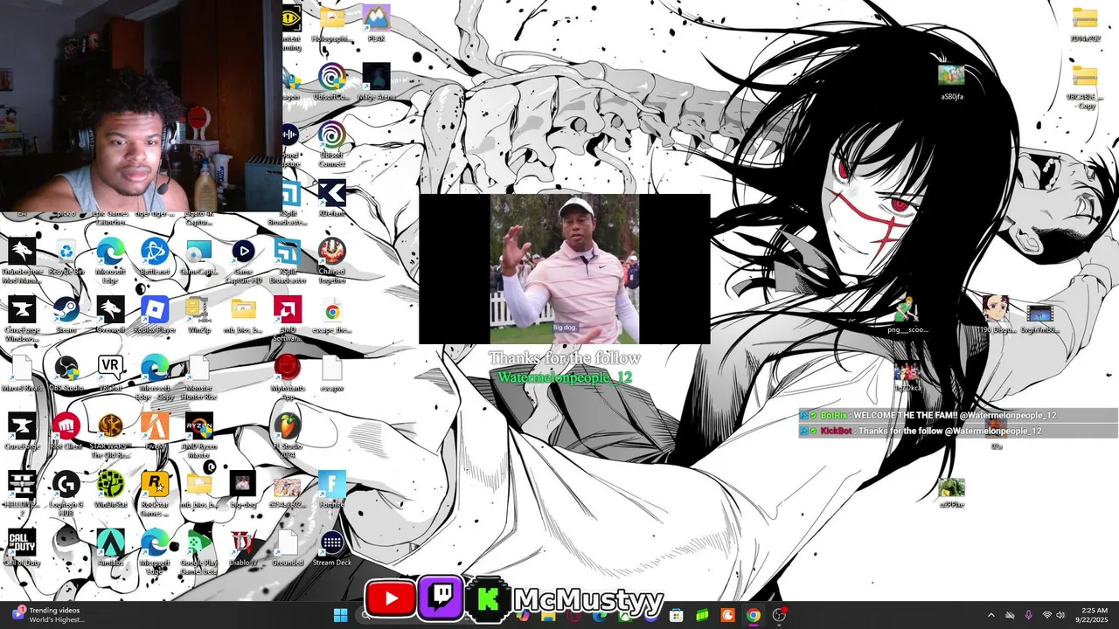The width and height of the screenshot is (1119, 629).
Task: Open Steam desktop shortcut
Action: point(66,315)
